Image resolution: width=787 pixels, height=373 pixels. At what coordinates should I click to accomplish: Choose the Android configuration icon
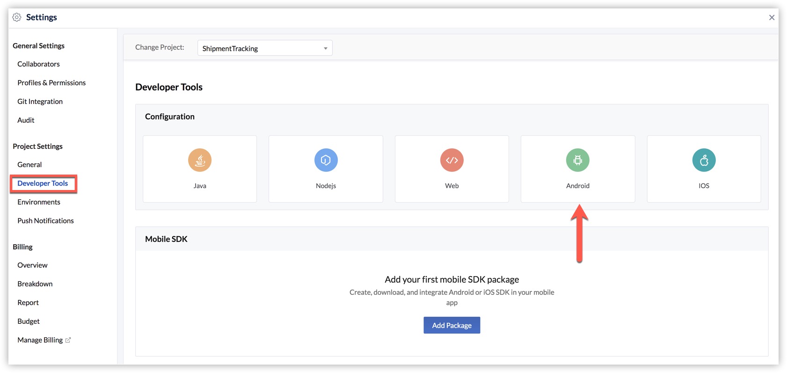[x=577, y=161]
